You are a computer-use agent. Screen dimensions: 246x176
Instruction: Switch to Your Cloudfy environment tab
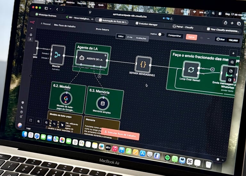(223, 30)
